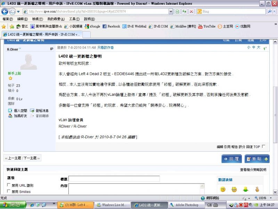Click the browser Back arrow button

5,11
